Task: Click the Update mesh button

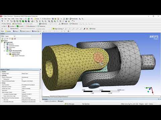Action: pyautogui.click(x=8, y=31)
